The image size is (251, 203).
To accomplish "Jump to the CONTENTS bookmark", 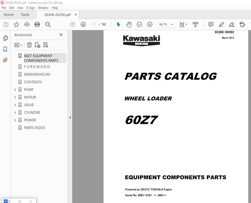I will (x=33, y=82).
